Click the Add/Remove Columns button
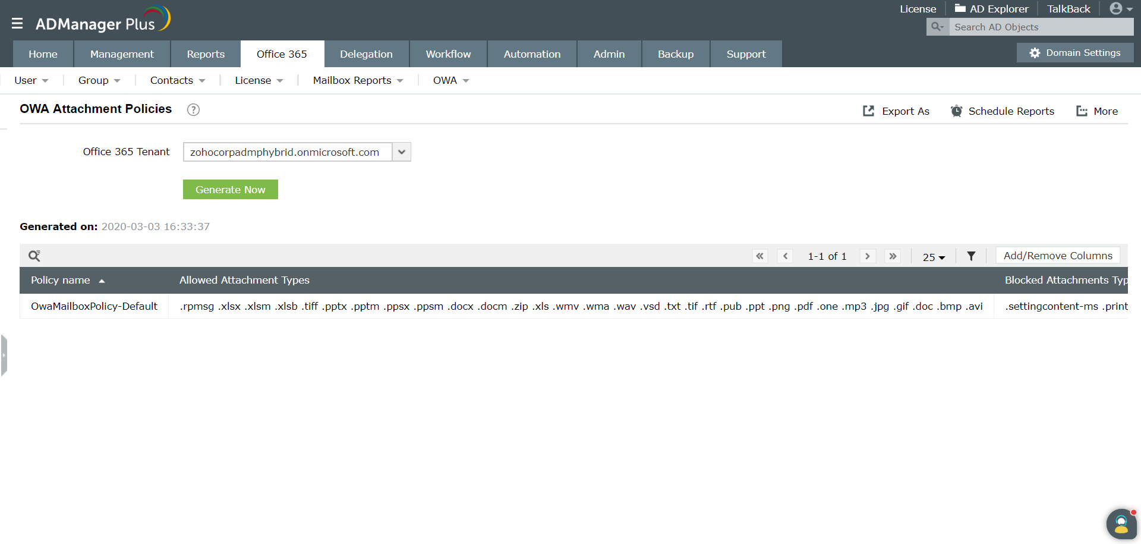 point(1058,256)
